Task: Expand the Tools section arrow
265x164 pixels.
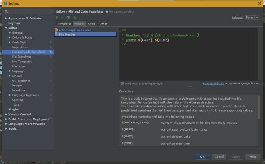Action: (x=6, y=129)
